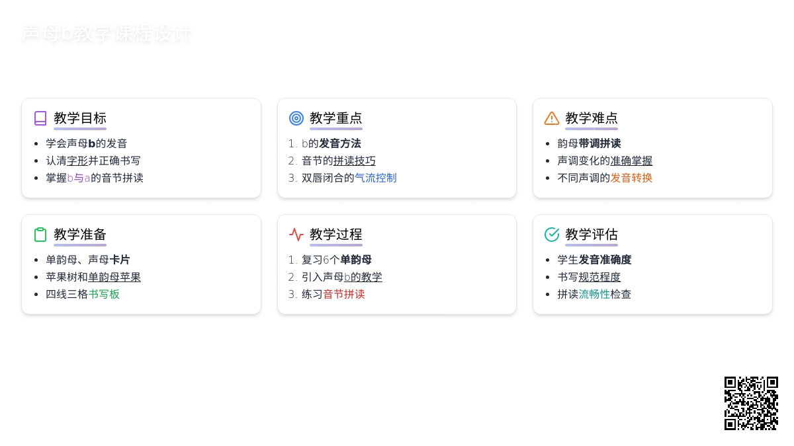Click the 教学过程 heading text

coord(336,235)
